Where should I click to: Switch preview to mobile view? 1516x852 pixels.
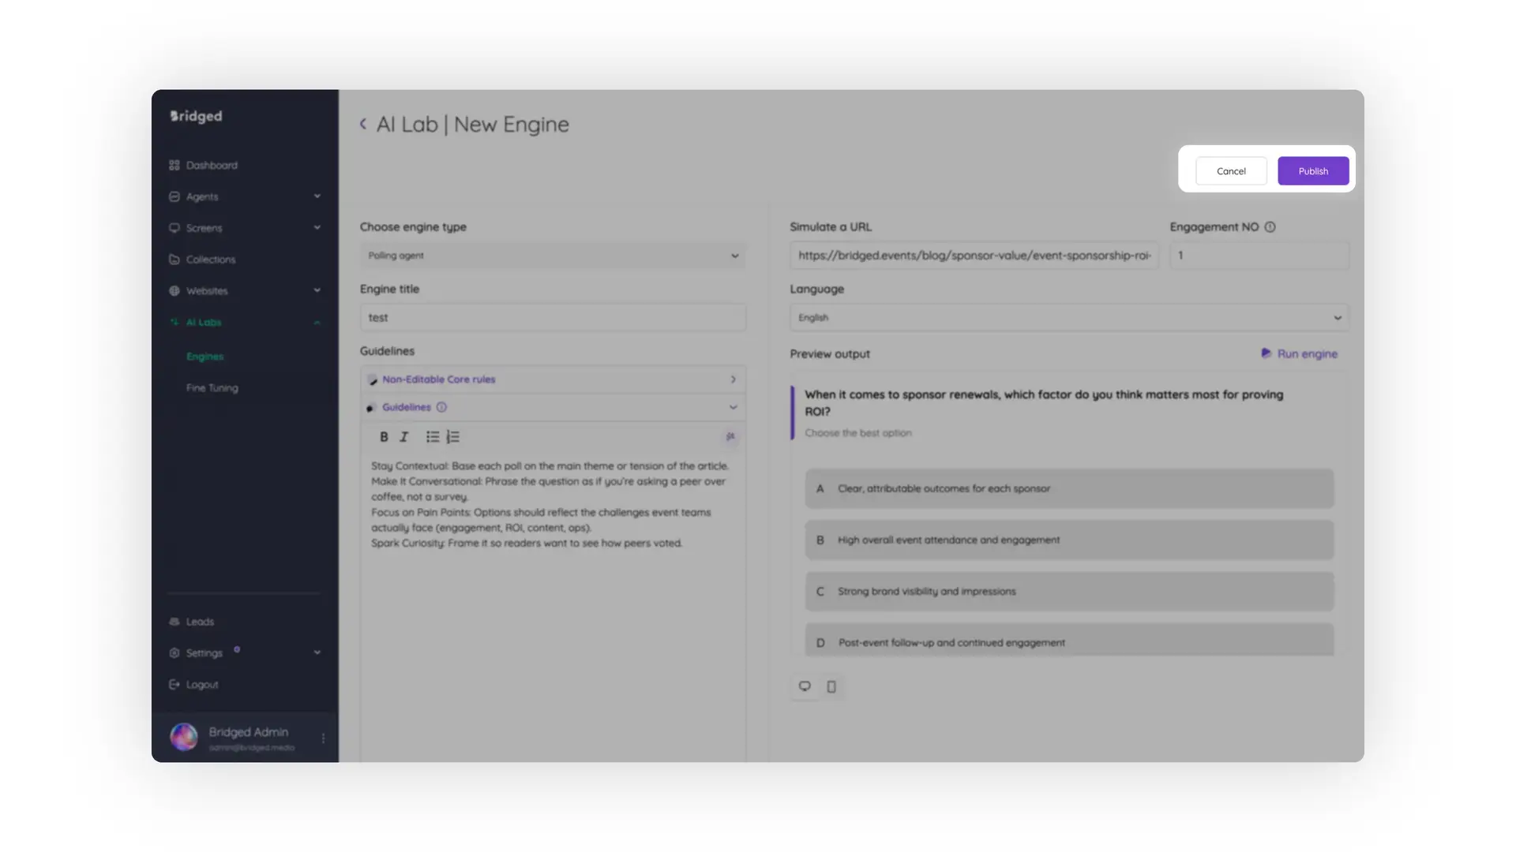831,686
